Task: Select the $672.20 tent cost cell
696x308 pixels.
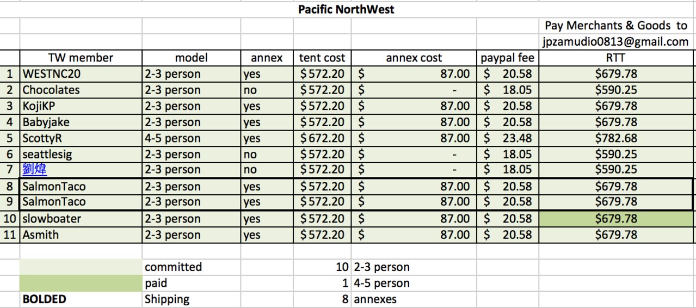Action: click(x=322, y=138)
